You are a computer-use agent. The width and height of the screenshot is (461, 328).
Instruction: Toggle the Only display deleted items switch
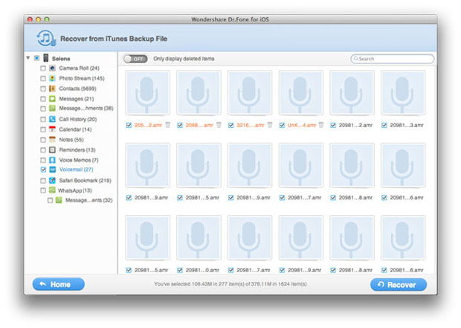135,59
